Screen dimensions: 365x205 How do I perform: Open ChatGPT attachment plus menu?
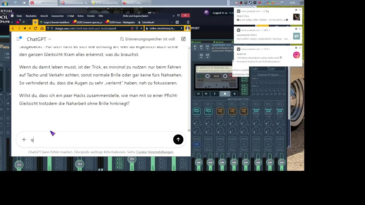(24, 140)
